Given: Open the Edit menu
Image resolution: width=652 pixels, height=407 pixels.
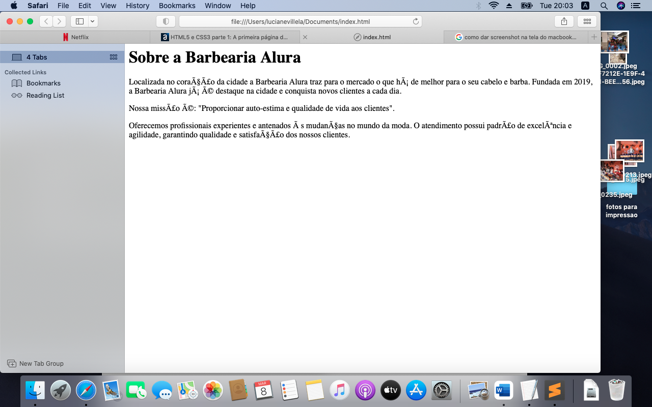Looking at the screenshot, I should click(85, 6).
